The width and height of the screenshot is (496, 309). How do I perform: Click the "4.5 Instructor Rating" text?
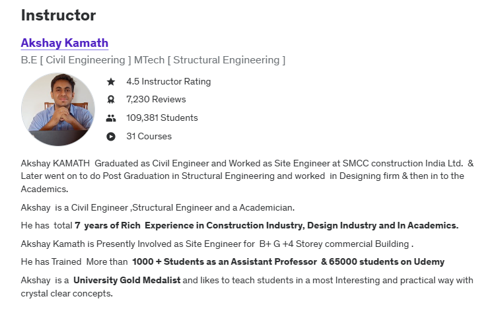coord(168,82)
